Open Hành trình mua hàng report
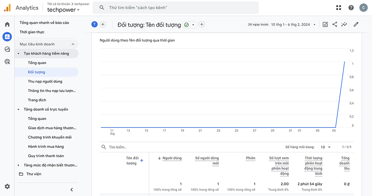The height and width of the screenshot is (196, 372). [46, 147]
